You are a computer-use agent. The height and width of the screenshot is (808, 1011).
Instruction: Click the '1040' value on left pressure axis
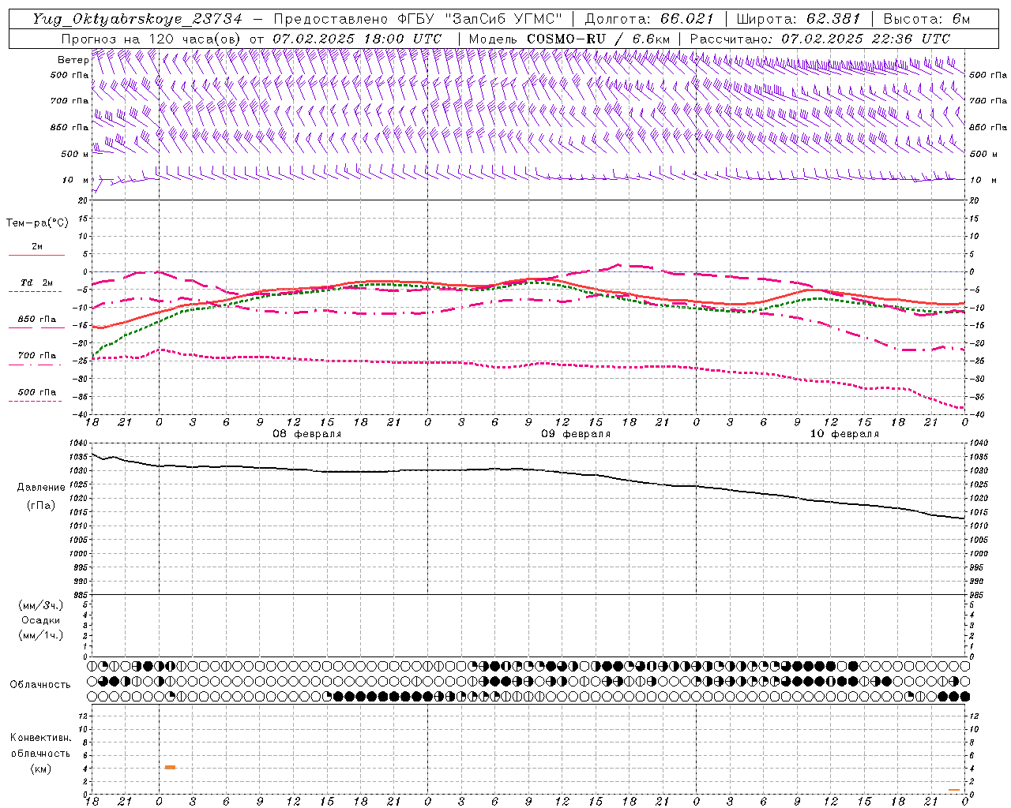[x=80, y=443]
